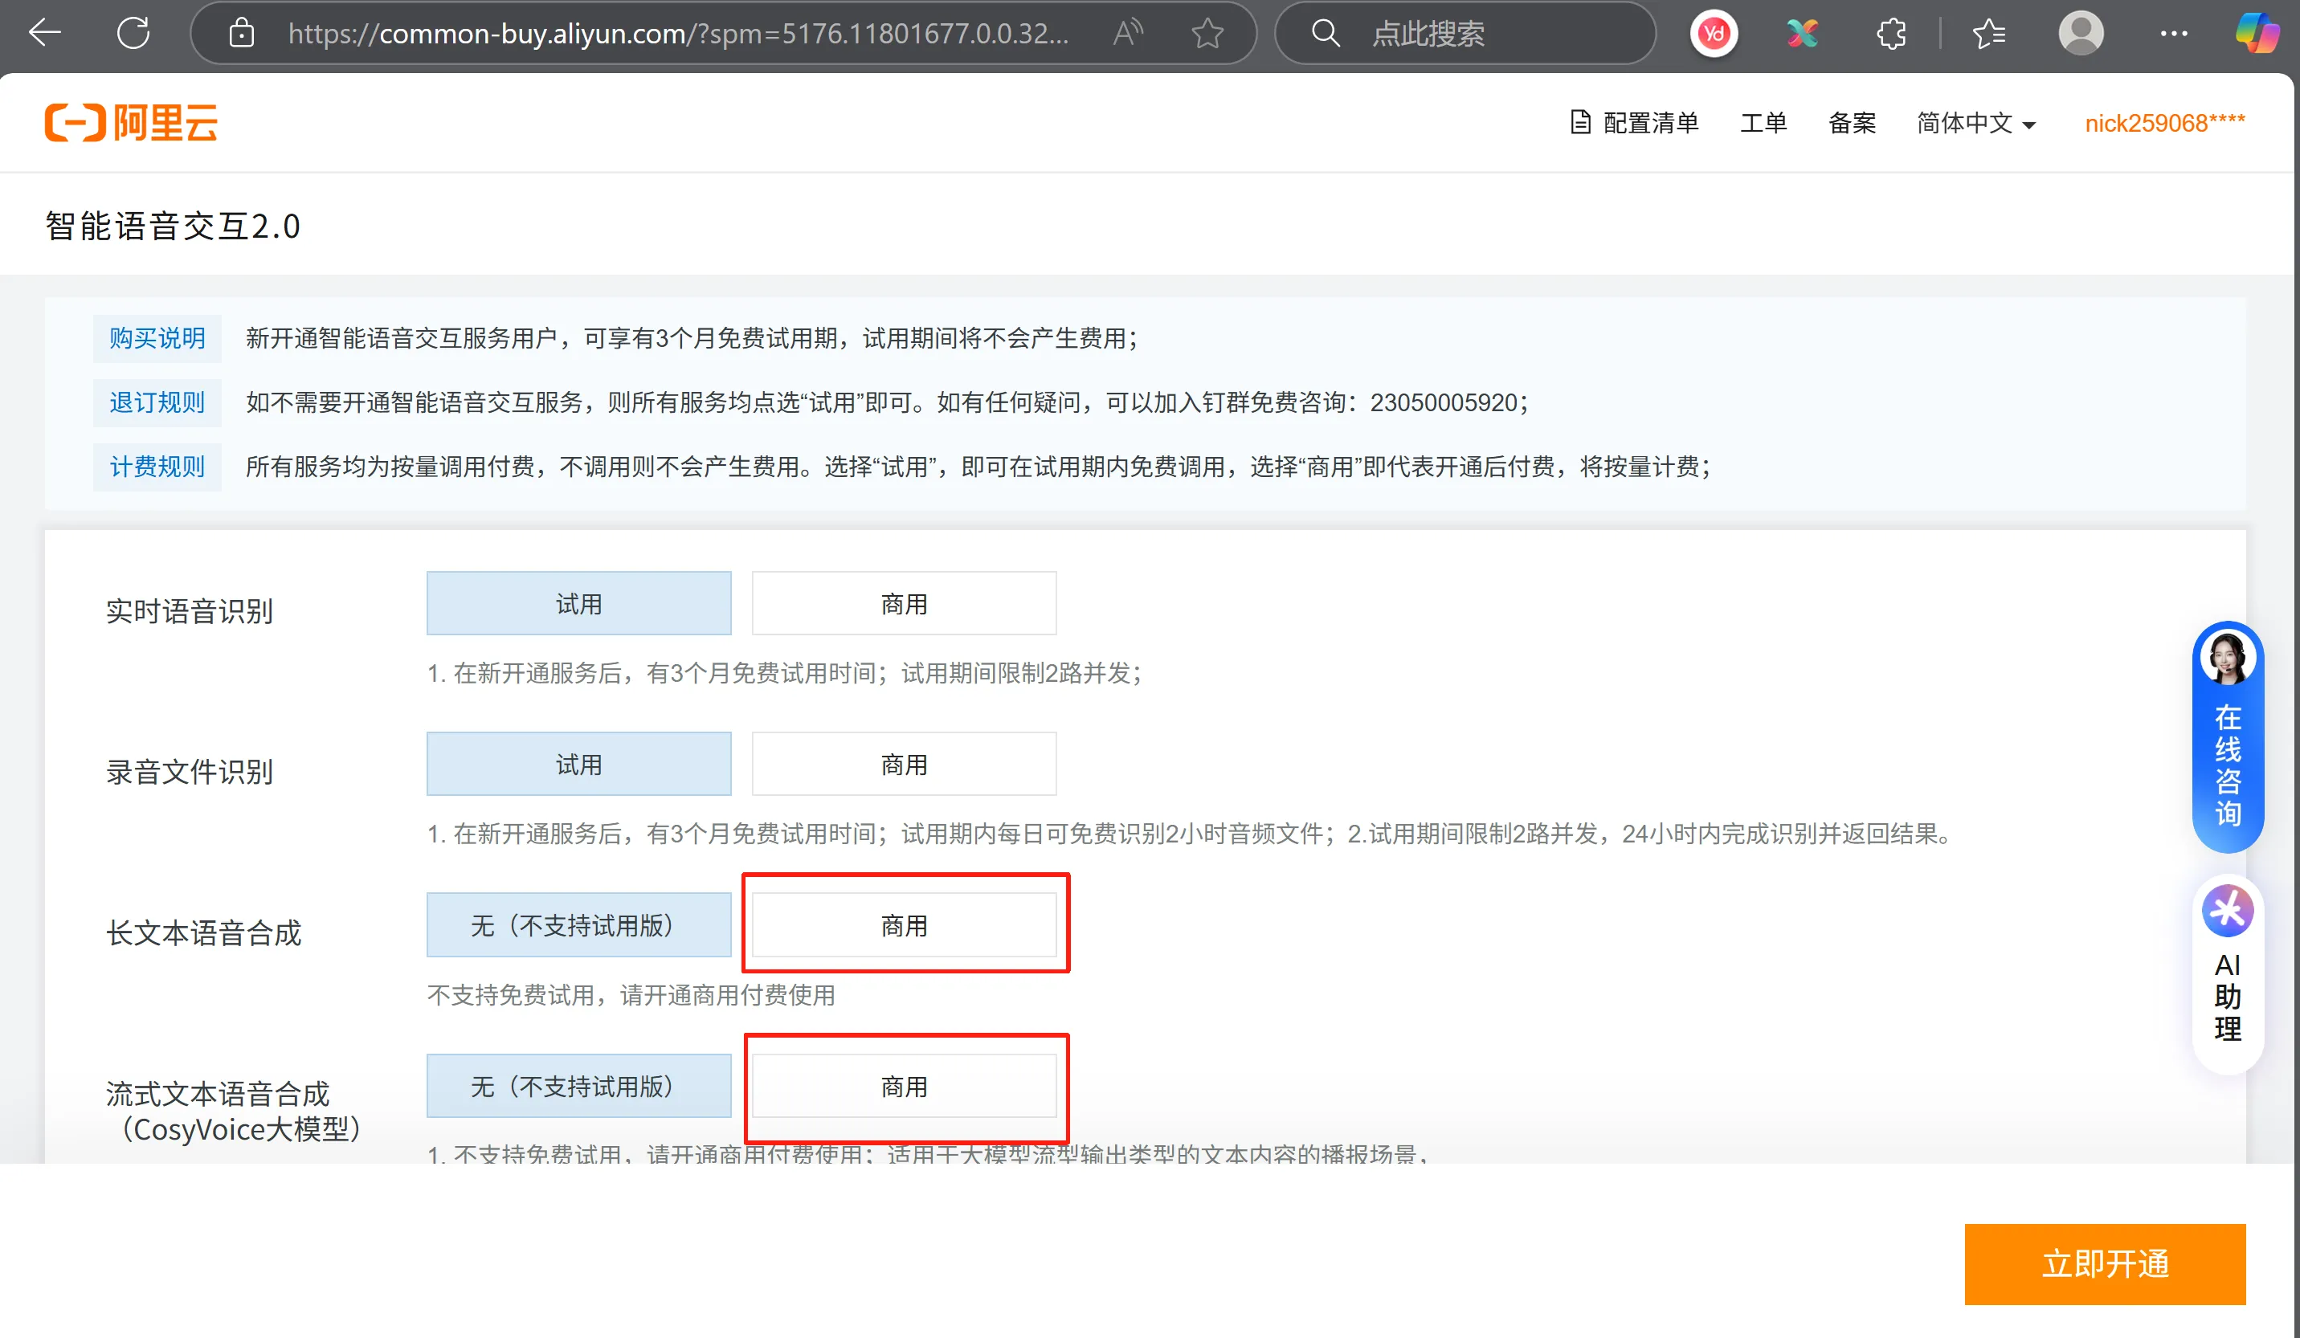Select 试用 for 录音文件识别
Viewport: 2300px width, 1338px height.
578,764
